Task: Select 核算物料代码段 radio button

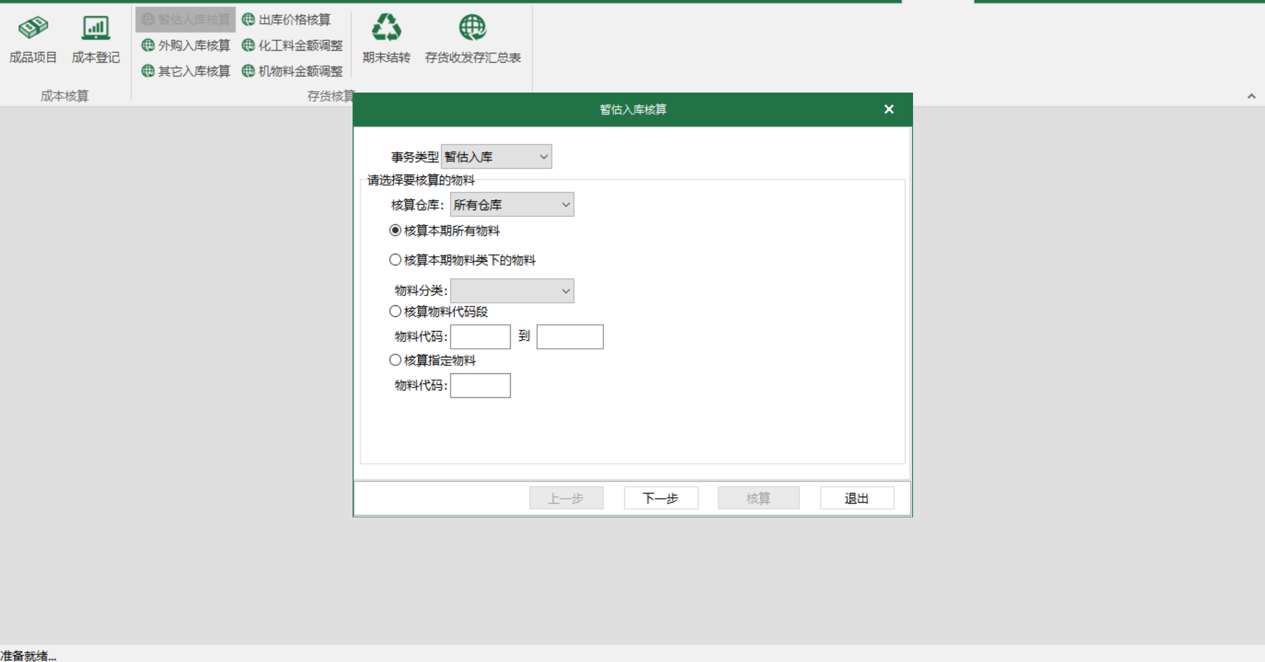Action: [395, 310]
